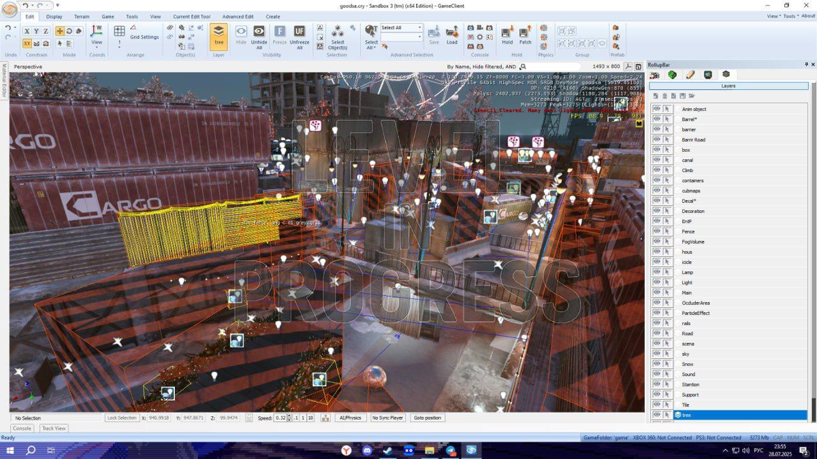Open the Track View tab at bottom

click(54, 428)
